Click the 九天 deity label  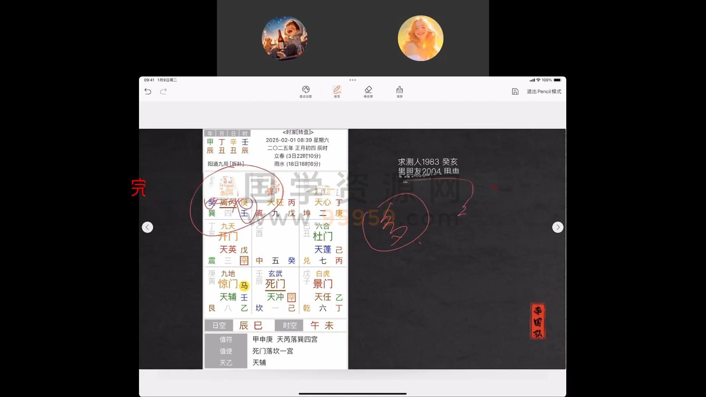tap(228, 226)
